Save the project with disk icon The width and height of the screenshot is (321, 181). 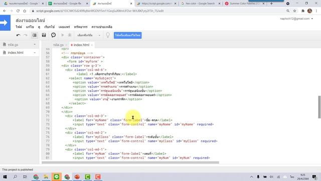tap(44, 35)
